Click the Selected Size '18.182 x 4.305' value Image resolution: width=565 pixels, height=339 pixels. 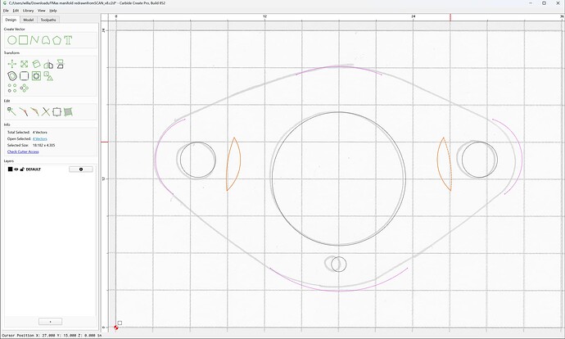click(x=44, y=145)
